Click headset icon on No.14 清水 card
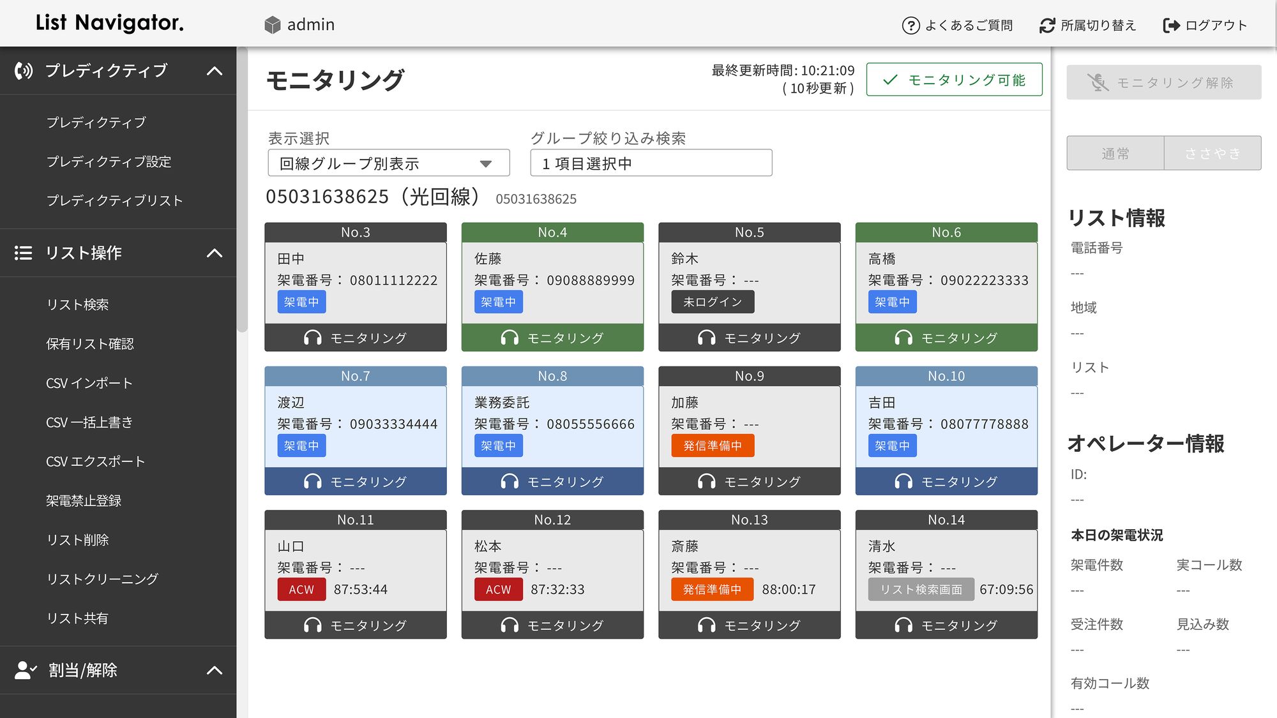 903,625
